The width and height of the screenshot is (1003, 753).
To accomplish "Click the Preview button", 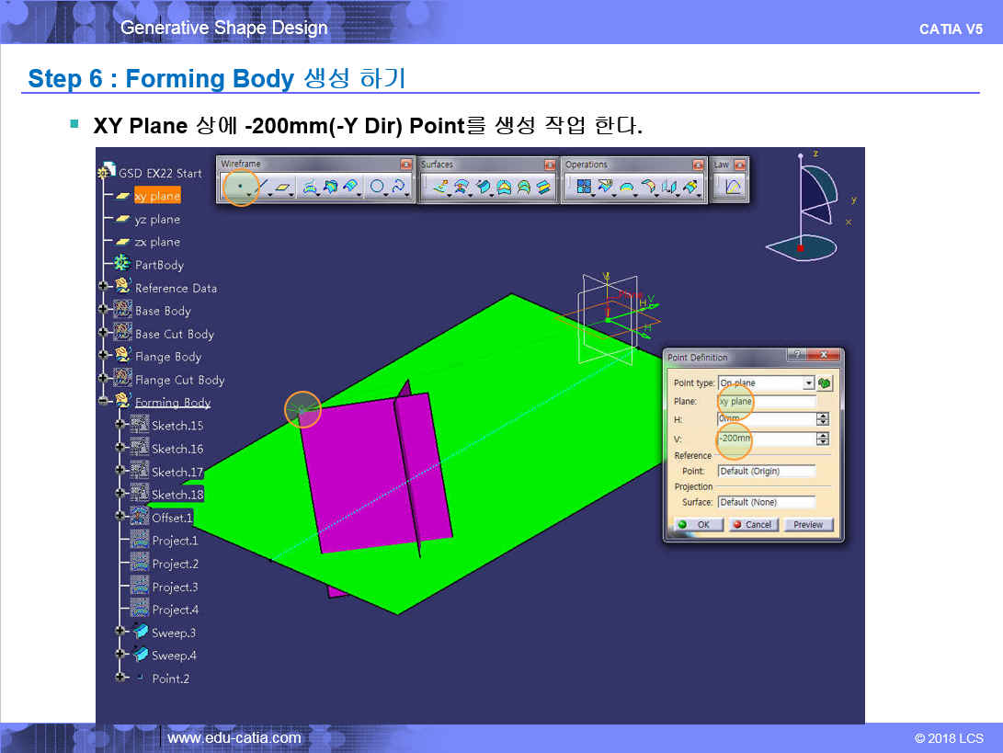I will [x=808, y=525].
